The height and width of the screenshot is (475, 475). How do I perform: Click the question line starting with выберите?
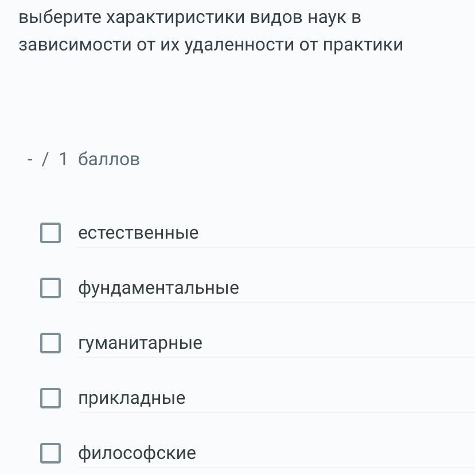pos(190,17)
